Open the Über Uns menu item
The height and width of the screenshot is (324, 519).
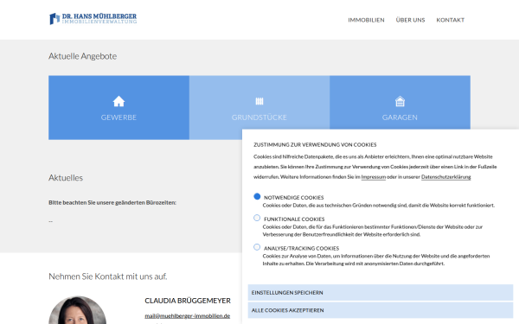tap(410, 20)
